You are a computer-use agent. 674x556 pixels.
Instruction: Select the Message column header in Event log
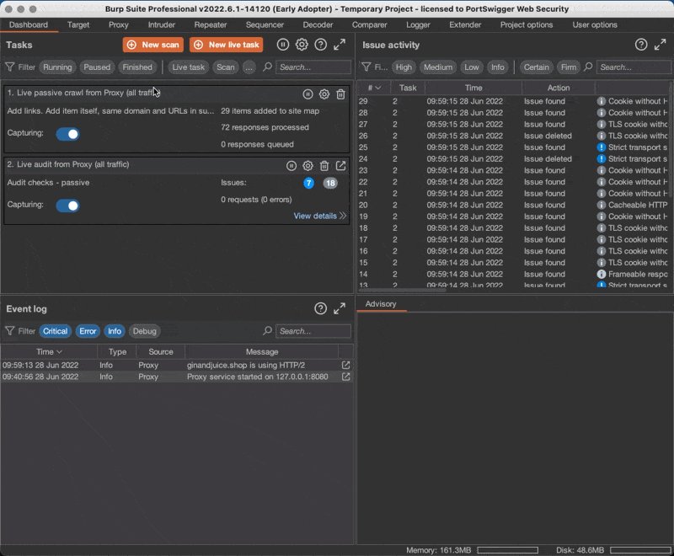point(262,351)
